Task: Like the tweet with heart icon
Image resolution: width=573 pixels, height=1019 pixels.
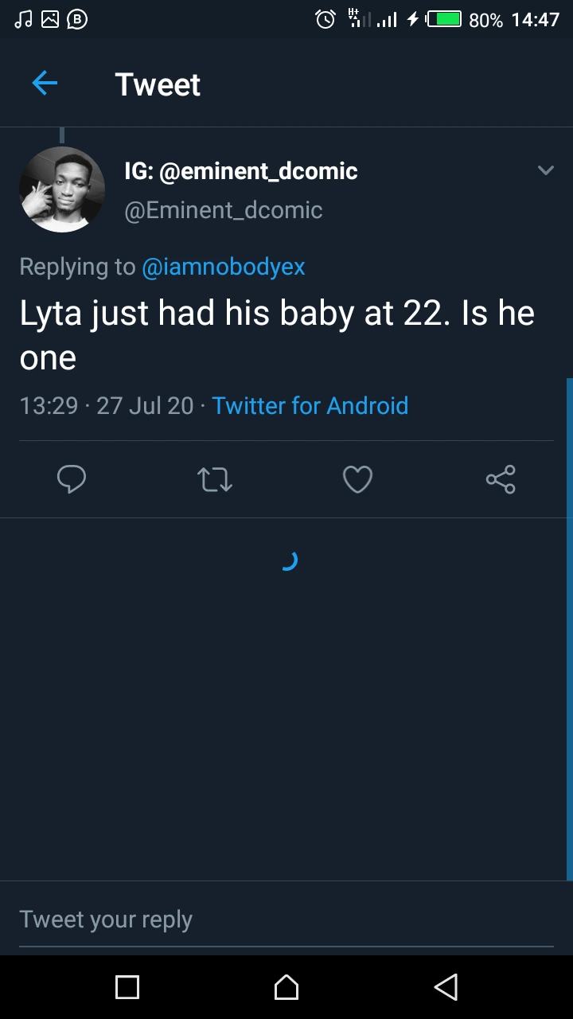Action: (357, 479)
